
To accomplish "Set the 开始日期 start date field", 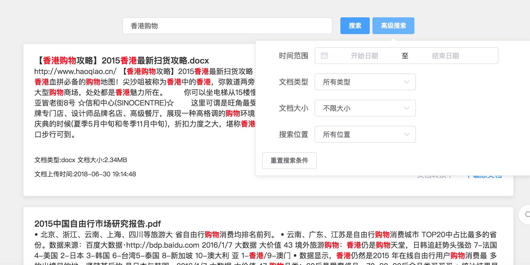I will click(364, 56).
